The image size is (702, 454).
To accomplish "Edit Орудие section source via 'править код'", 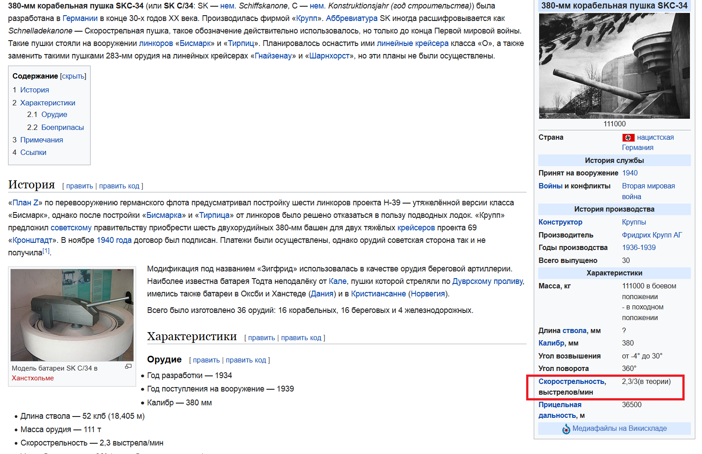I will tap(245, 360).
